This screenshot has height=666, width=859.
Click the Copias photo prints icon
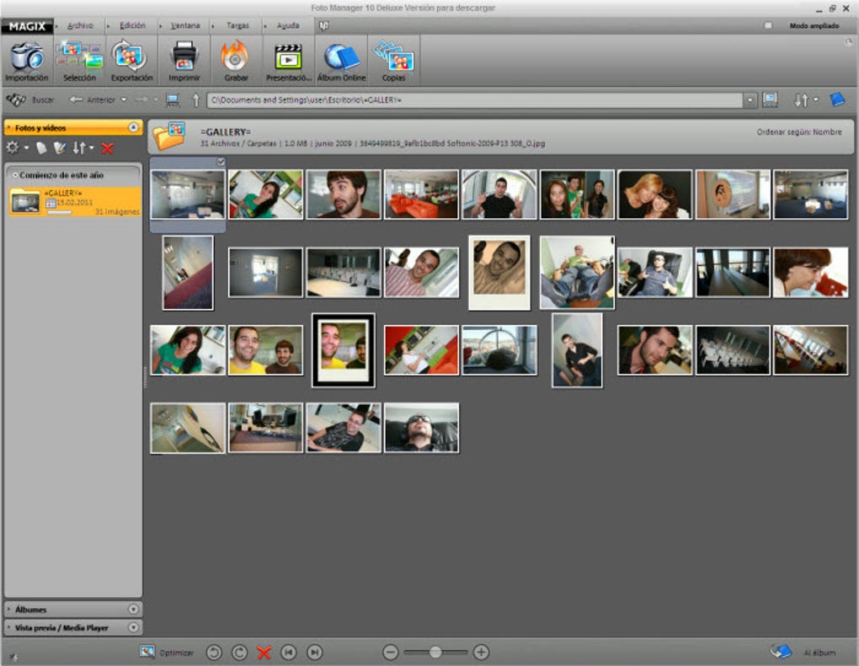pyautogui.click(x=393, y=59)
